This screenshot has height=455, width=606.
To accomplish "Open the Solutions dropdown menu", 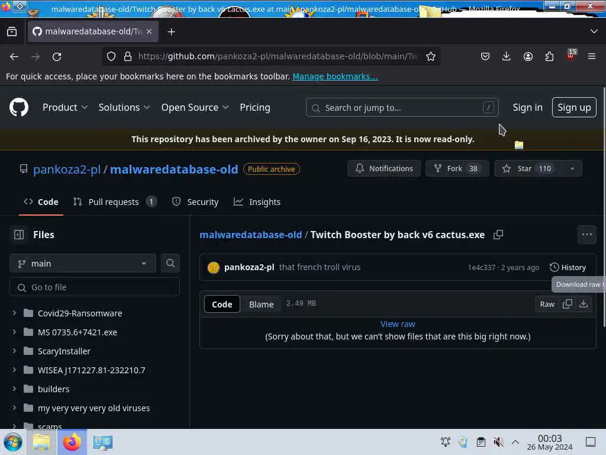I will (124, 108).
